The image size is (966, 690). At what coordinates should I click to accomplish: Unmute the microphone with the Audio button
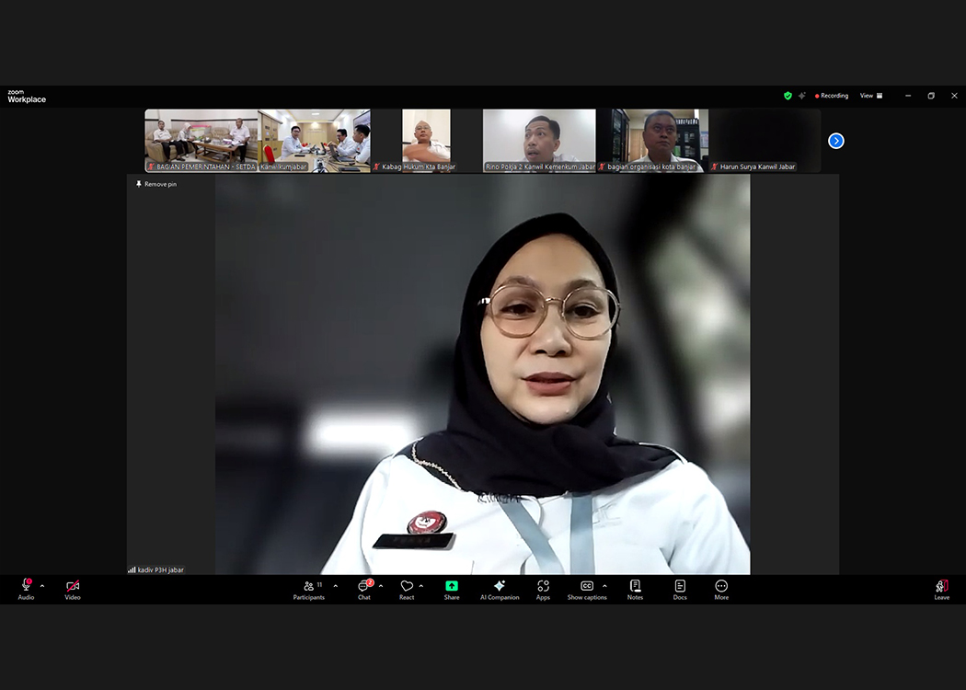(26, 587)
